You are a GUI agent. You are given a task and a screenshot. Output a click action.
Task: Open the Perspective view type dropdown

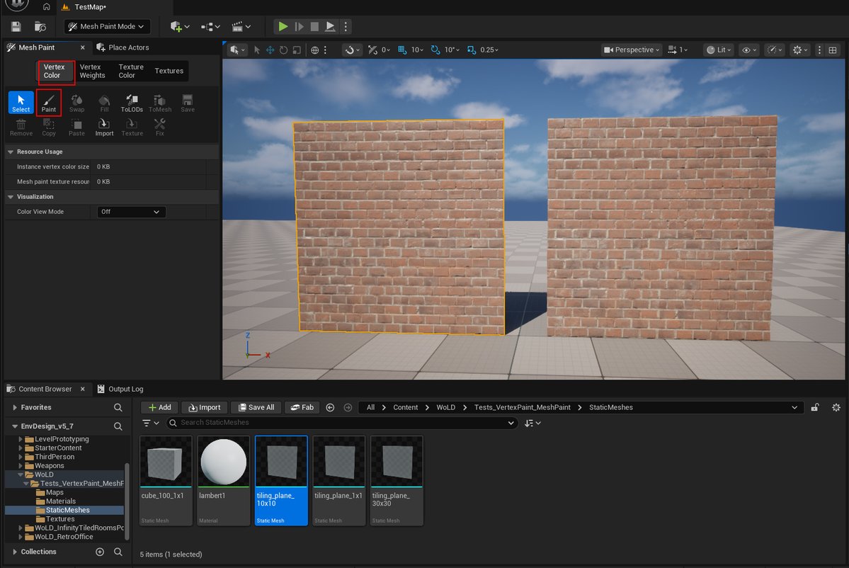(632, 50)
